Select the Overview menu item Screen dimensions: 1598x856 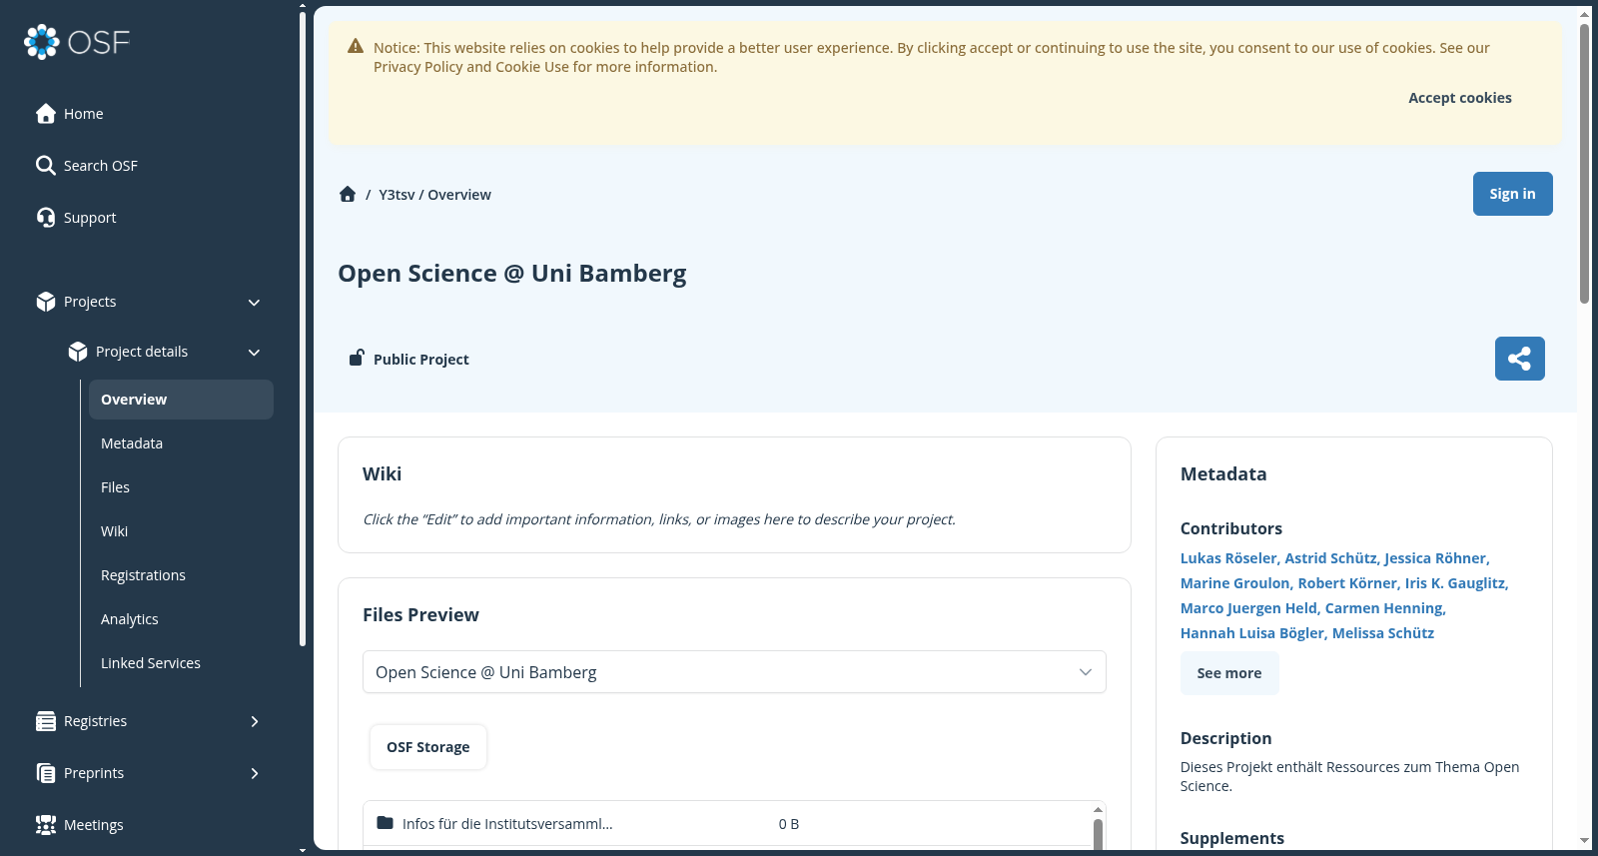tap(181, 400)
